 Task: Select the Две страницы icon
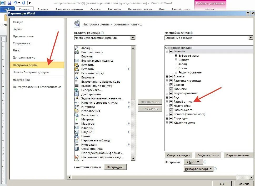76,94
